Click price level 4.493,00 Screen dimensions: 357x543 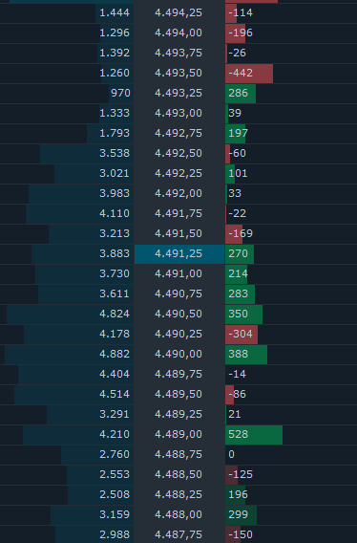pos(178,113)
